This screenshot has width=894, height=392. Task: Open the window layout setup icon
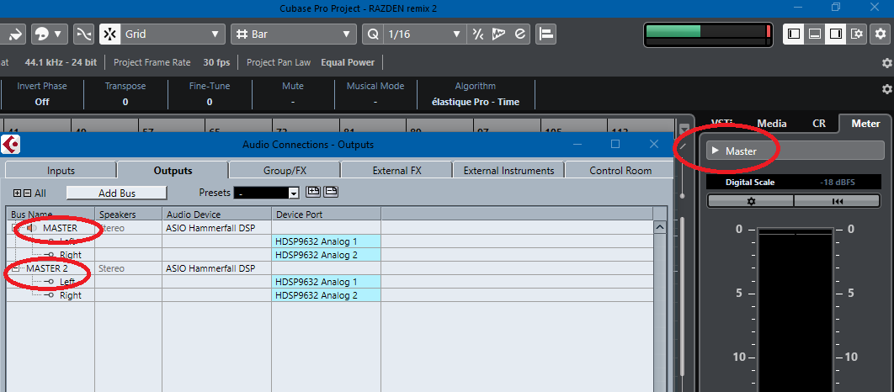(856, 34)
